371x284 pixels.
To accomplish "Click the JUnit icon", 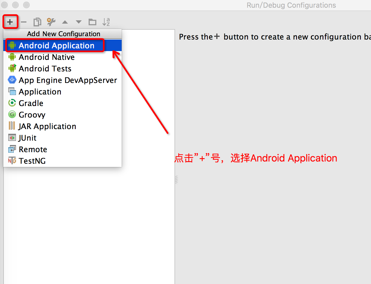I will 12,137.
